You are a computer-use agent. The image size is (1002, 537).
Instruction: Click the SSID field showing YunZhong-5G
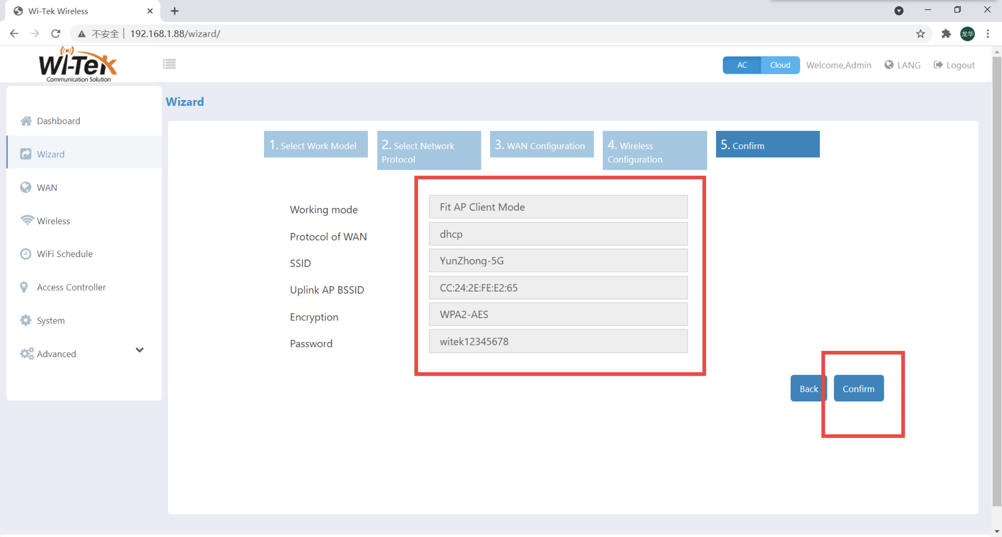click(558, 260)
